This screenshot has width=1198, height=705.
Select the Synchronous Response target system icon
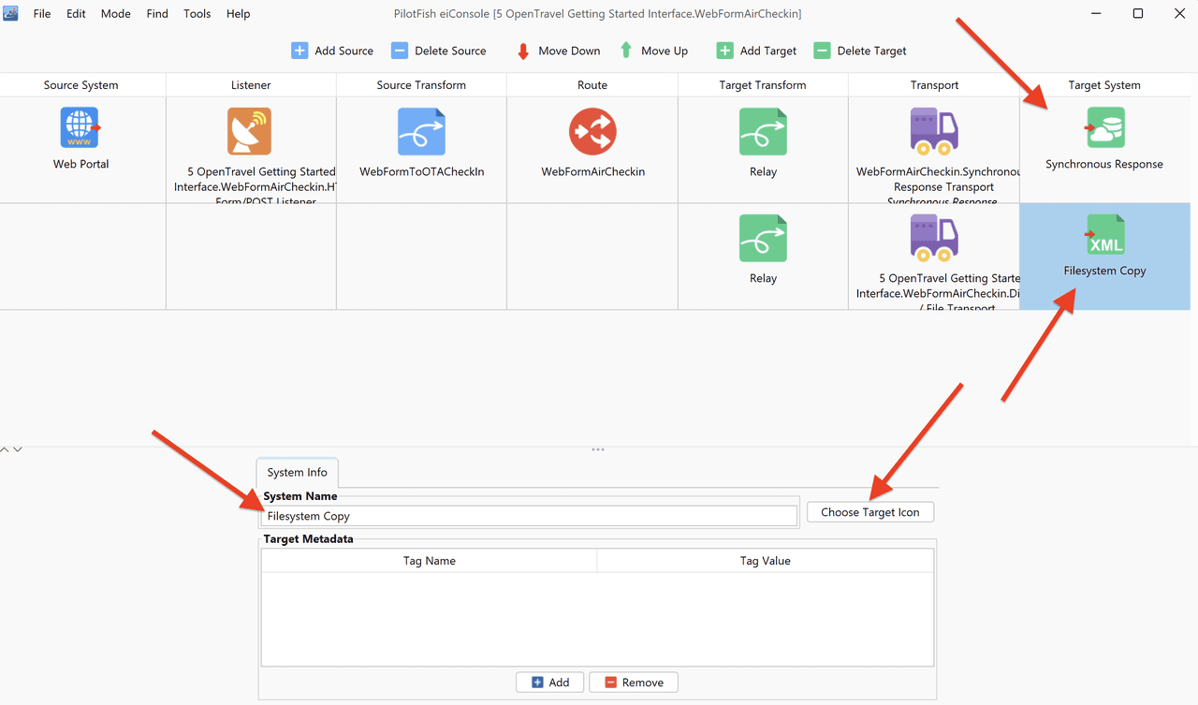click(1104, 127)
